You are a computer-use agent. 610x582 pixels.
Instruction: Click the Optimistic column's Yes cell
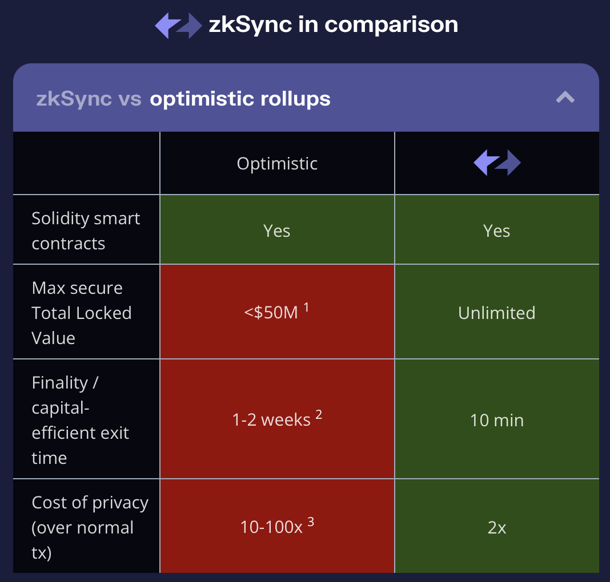pyautogui.click(x=277, y=231)
